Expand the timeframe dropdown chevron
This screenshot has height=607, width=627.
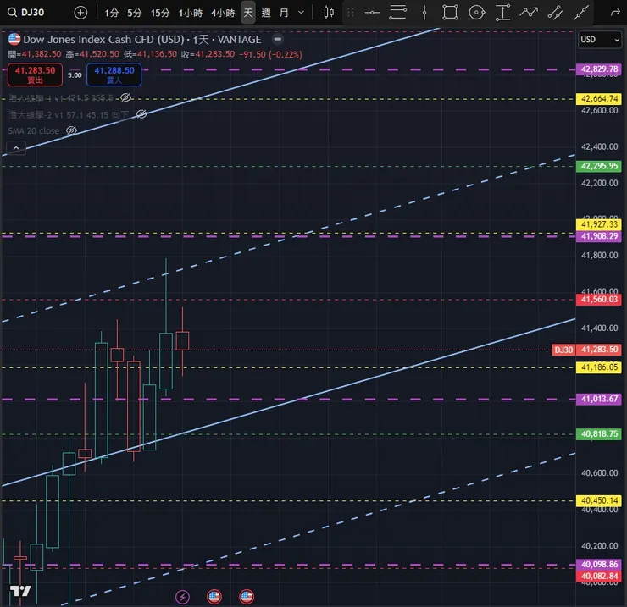[301, 13]
